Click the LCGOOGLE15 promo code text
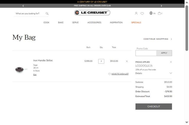 144,66
